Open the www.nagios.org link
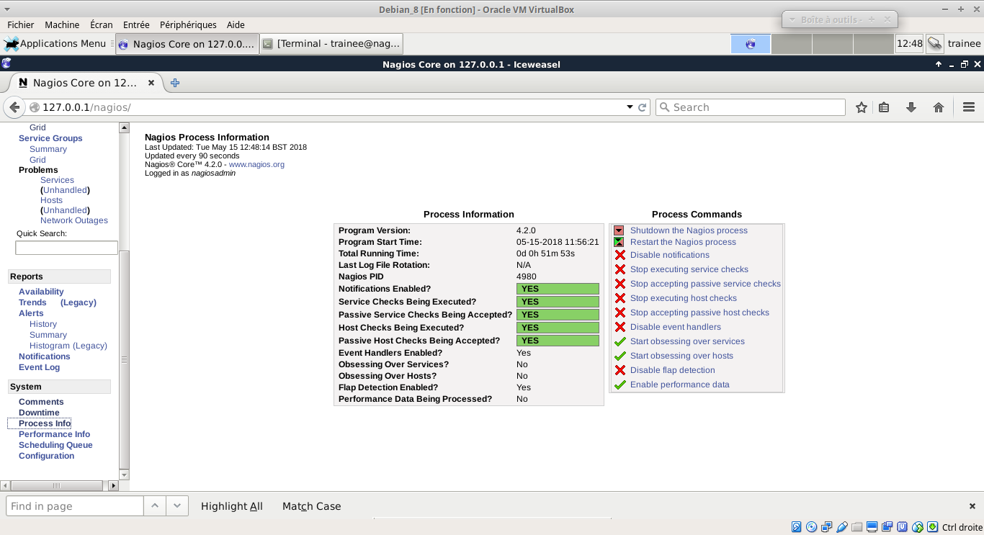This screenshot has width=984, height=535. [x=256, y=164]
